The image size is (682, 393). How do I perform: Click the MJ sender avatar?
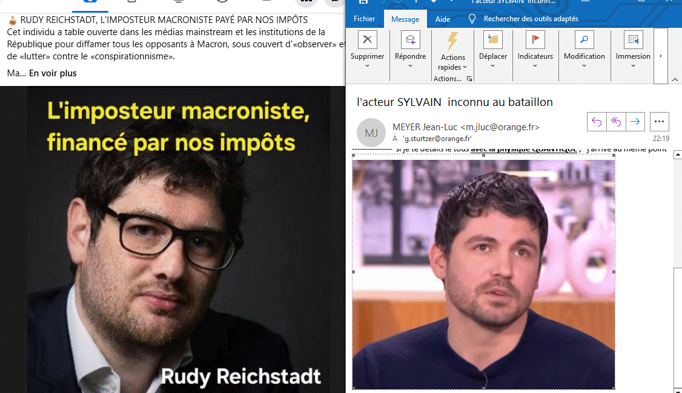tap(371, 131)
